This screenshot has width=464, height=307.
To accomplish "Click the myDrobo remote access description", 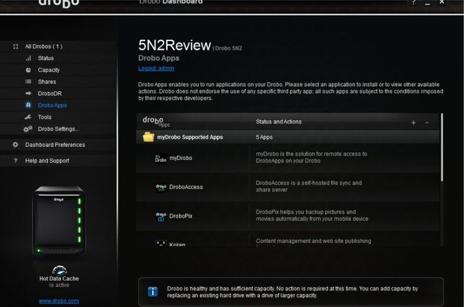I will pyautogui.click(x=311, y=157).
